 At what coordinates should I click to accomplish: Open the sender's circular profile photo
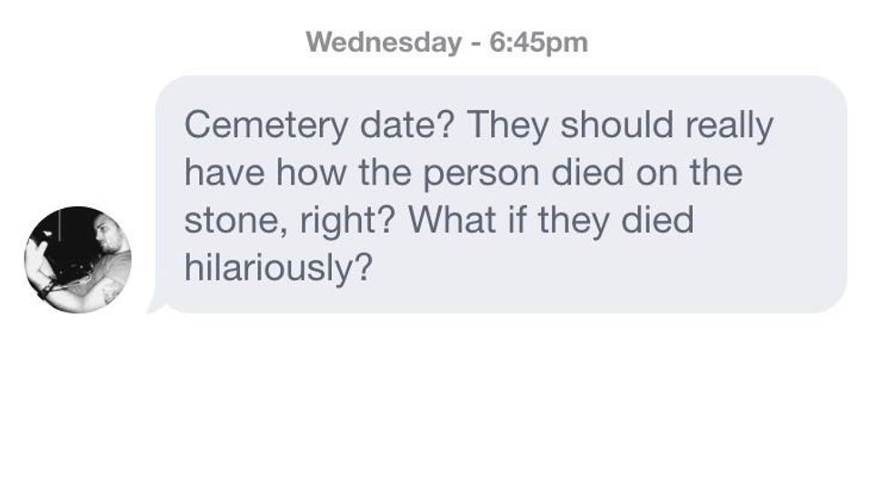(x=78, y=260)
